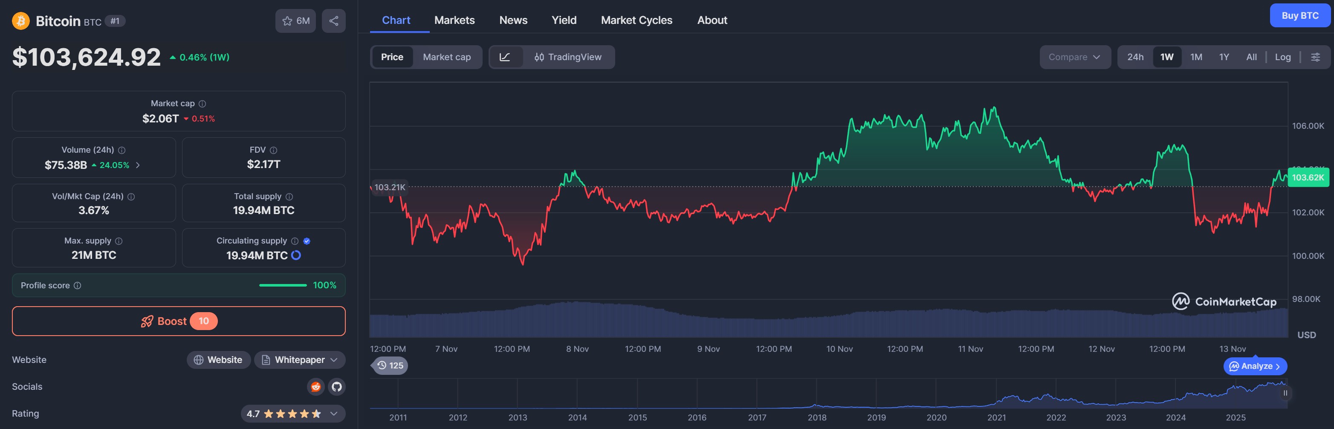Select the line chart view icon

coord(505,57)
